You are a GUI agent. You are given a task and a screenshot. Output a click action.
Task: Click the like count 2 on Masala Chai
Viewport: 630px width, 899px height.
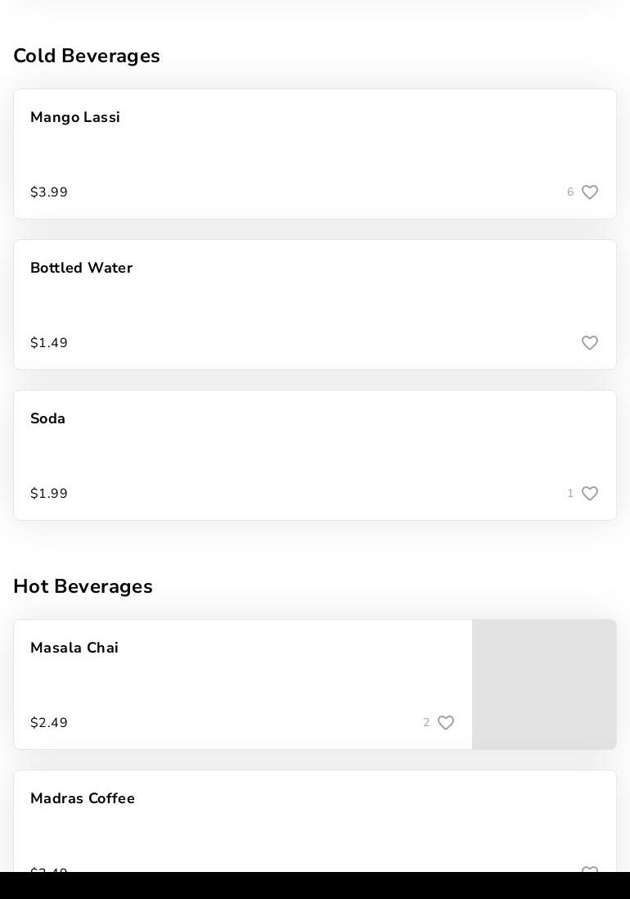tap(426, 723)
